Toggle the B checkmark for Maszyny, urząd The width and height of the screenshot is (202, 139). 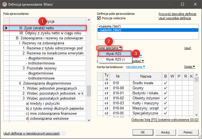tap(165, 108)
